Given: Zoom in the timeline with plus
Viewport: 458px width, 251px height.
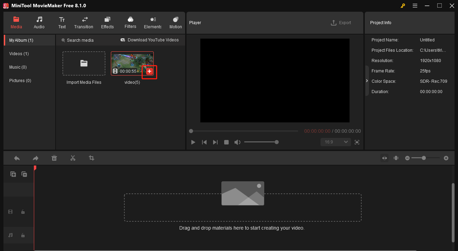Looking at the screenshot, I should point(446,158).
